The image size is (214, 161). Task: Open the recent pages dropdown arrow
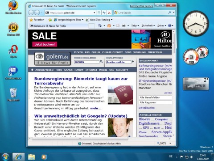(x=41, y=13)
